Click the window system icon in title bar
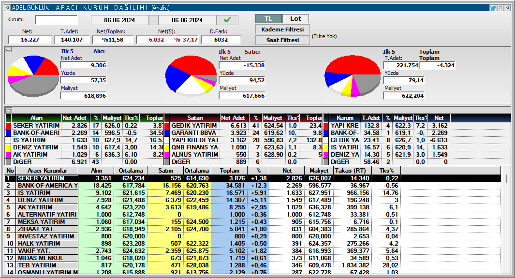 (8, 8)
